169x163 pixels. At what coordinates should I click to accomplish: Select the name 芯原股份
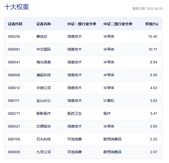(44, 126)
